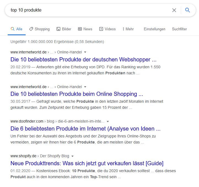Image resolution: width=199 pixels, height=187 pixels.
Task: Open 'Neue Produkttrends: Was sich jetzt gut verkaufen lässt' link
Action: (x=87, y=163)
